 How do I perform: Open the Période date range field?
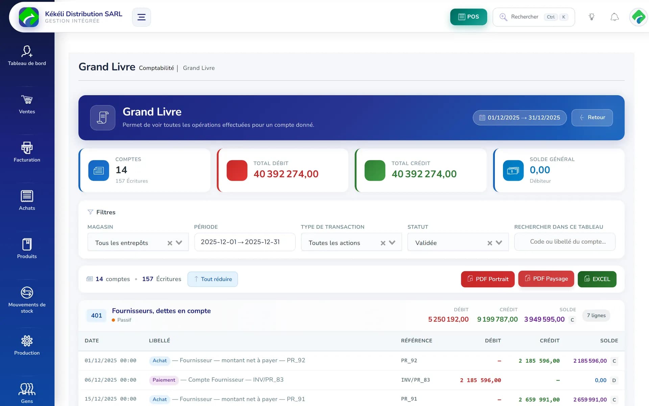[245, 242]
